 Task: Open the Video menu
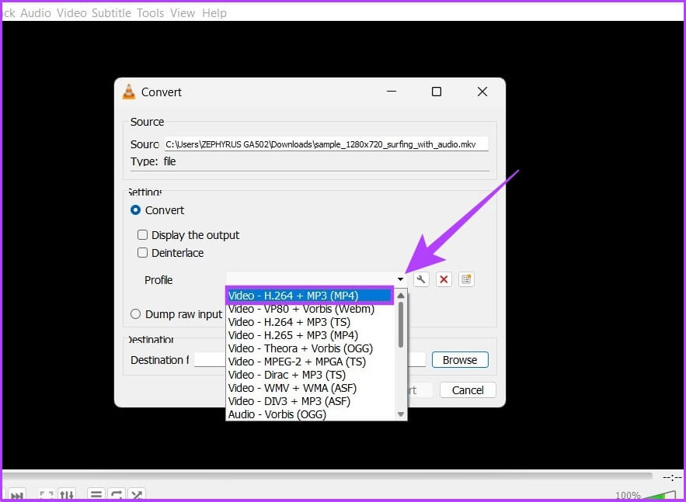tap(71, 13)
